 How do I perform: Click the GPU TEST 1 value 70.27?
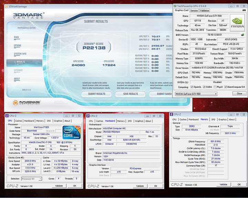click(x=156, y=37)
